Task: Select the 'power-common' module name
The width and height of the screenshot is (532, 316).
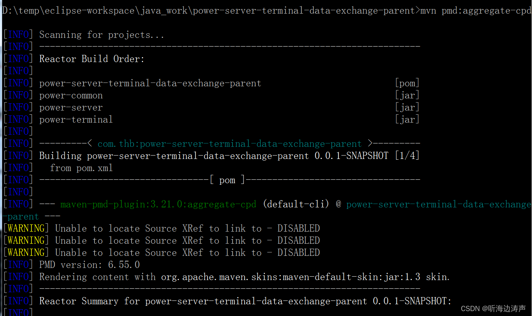Action: [71, 95]
